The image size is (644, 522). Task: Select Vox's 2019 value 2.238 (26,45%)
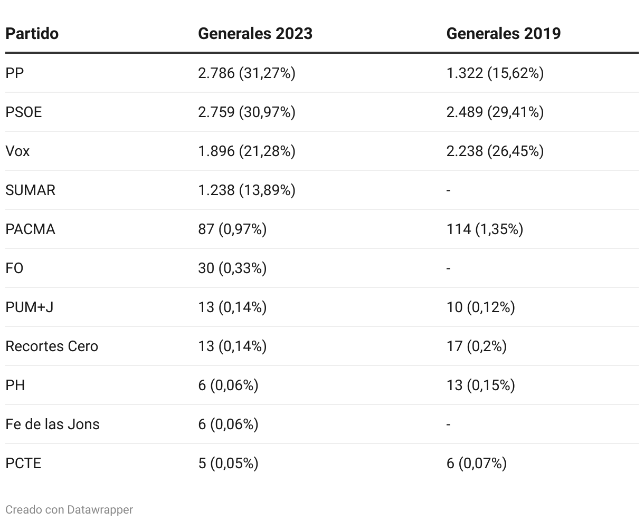pyautogui.click(x=495, y=151)
